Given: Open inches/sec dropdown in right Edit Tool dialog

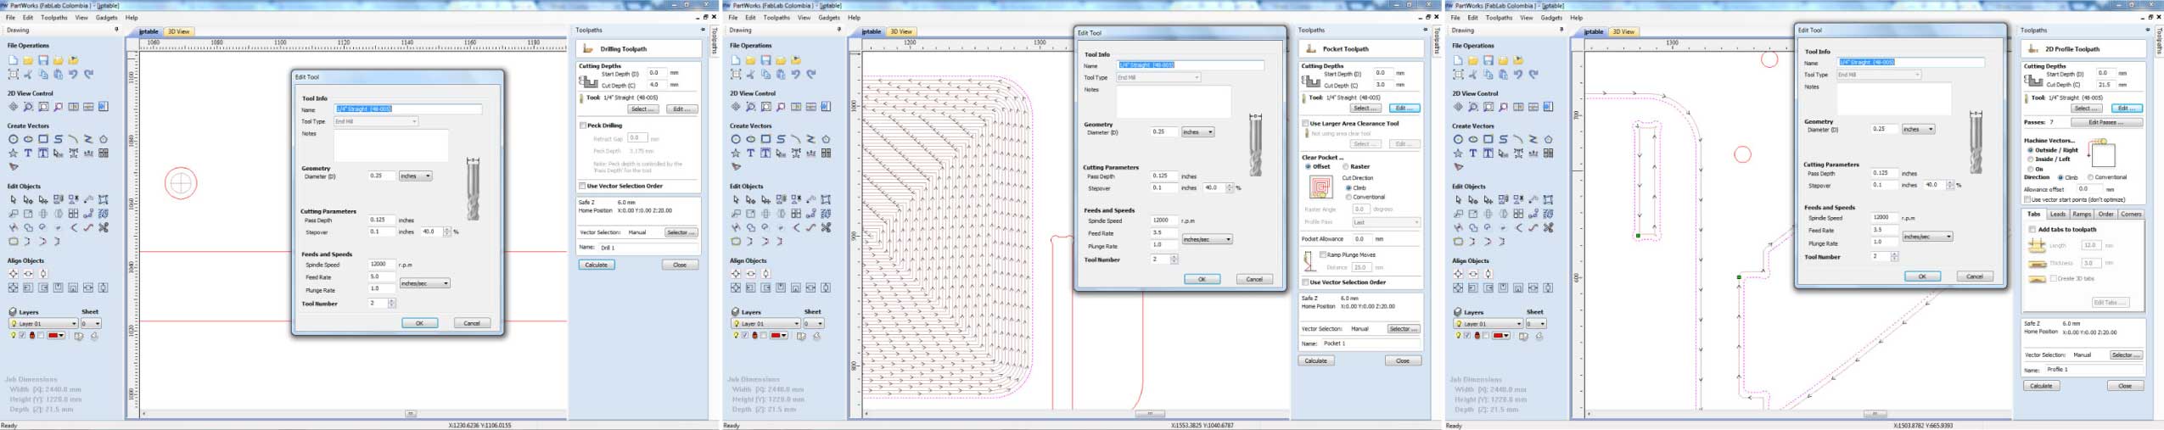Looking at the screenshot, I should [1928, 237].
